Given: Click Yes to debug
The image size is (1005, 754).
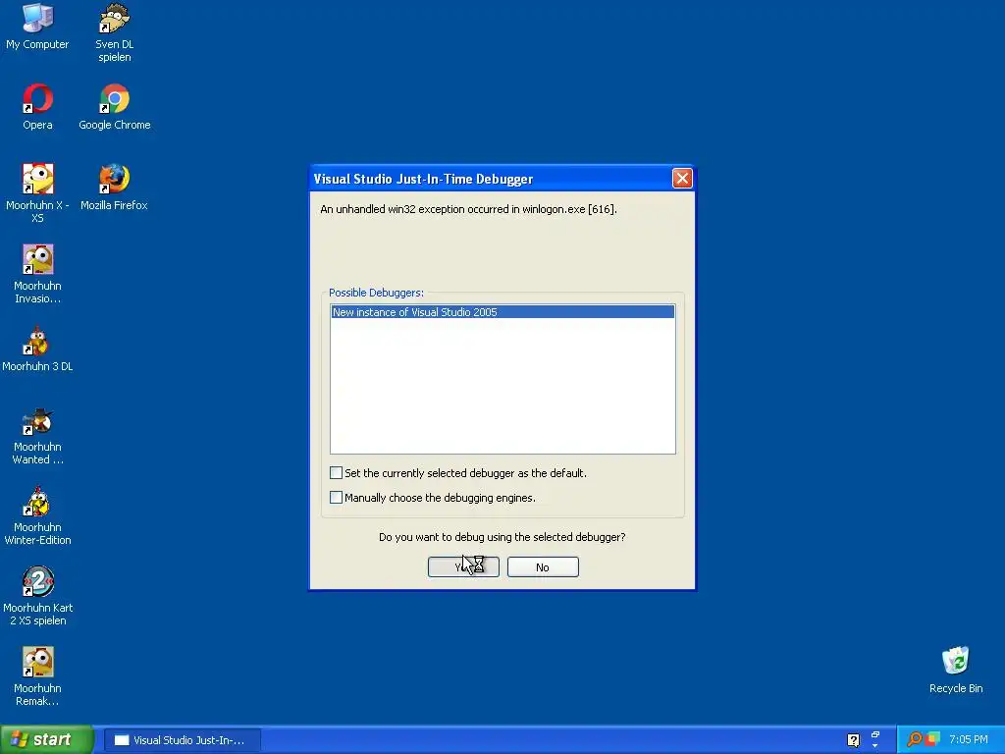Looking at the screenshot, I should 463,566.
